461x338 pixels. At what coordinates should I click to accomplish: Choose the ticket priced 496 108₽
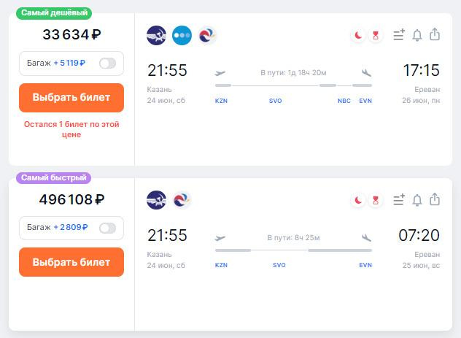coord(71,262)
